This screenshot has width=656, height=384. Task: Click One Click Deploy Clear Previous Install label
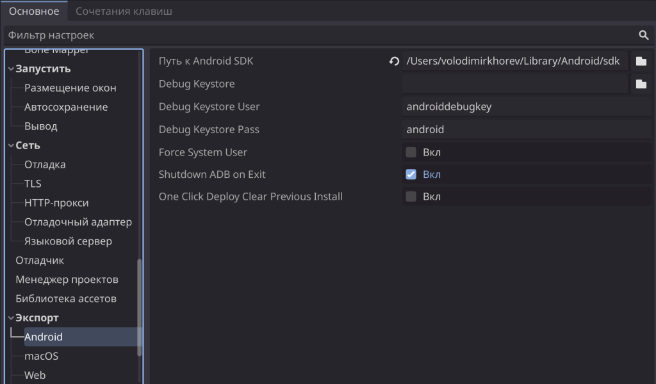[x=250, y=196]
